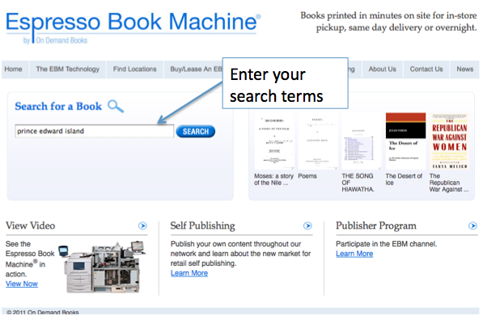This screenshot has height=320, width=487.
Task: Follow Learn More under Publisher Program
Action: (x=354, y=254)
